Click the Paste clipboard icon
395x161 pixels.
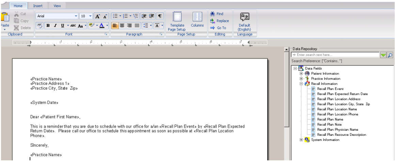click(4, 17)
